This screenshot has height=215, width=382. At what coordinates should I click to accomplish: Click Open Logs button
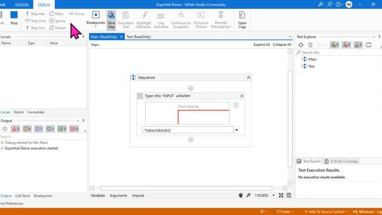tap(242, 20)
